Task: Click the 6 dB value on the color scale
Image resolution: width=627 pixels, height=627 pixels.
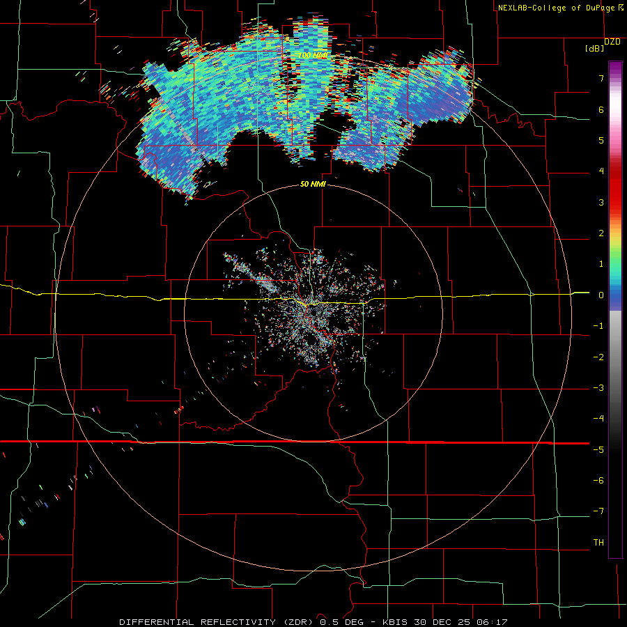Action: click(601, 109)
